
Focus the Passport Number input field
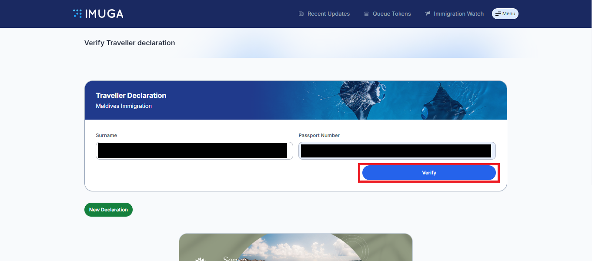coord(397,151)
